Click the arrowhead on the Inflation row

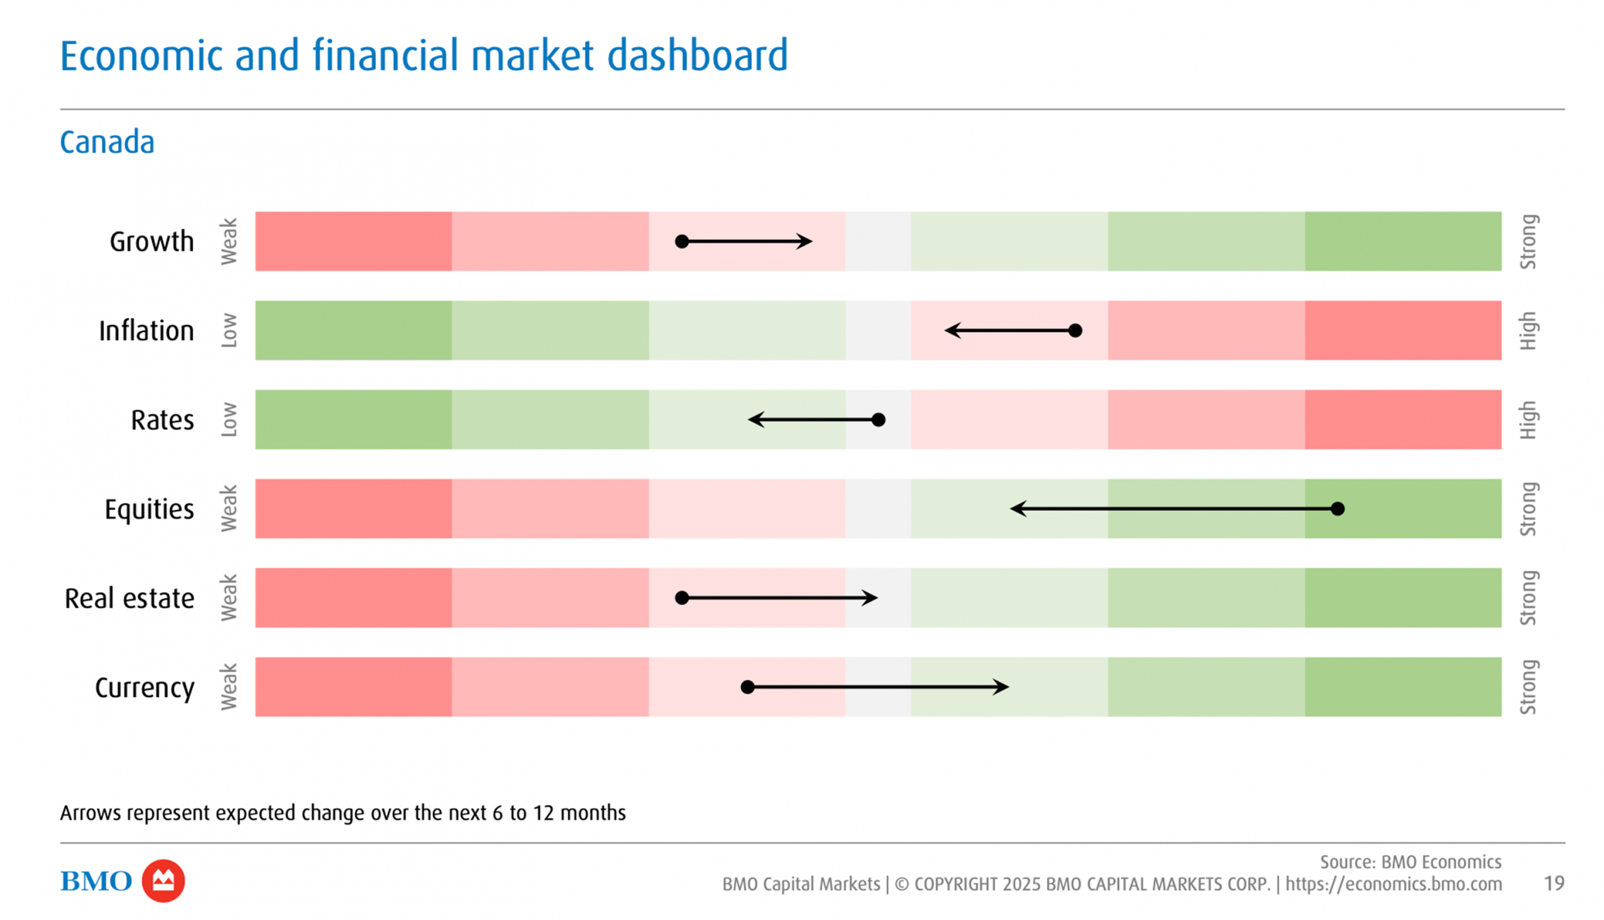[x=950, y=331]
